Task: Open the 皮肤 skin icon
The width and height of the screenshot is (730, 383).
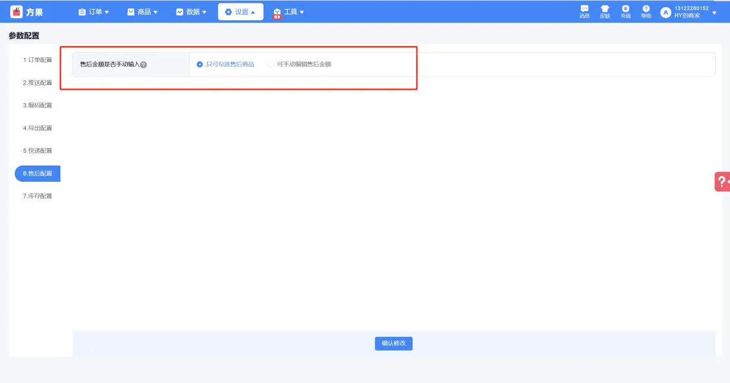Action: coord(605,12)
